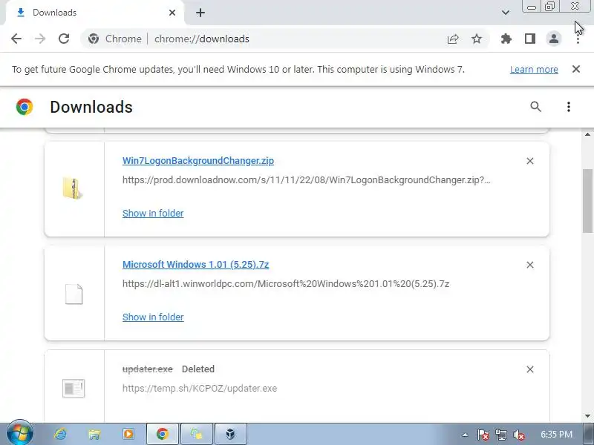Click the zip folder file icon
Screen dimensions: 594x445
pos(73,188)
